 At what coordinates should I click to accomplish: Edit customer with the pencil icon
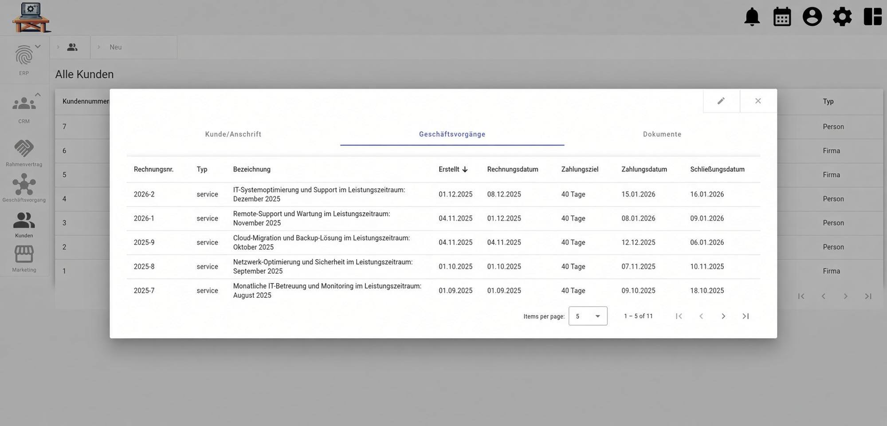coord(721,101)
